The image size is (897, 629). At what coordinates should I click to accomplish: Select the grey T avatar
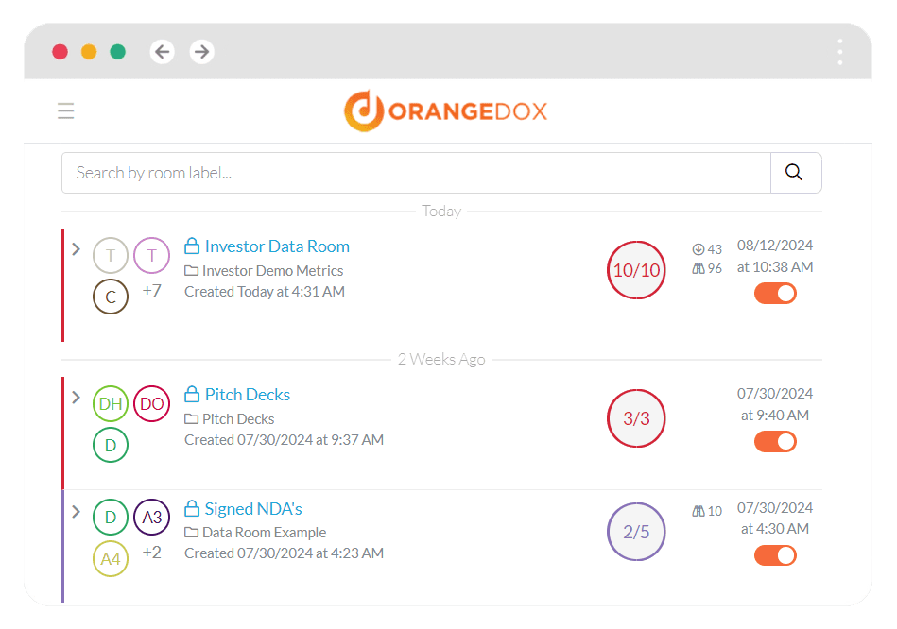[111, 255]
